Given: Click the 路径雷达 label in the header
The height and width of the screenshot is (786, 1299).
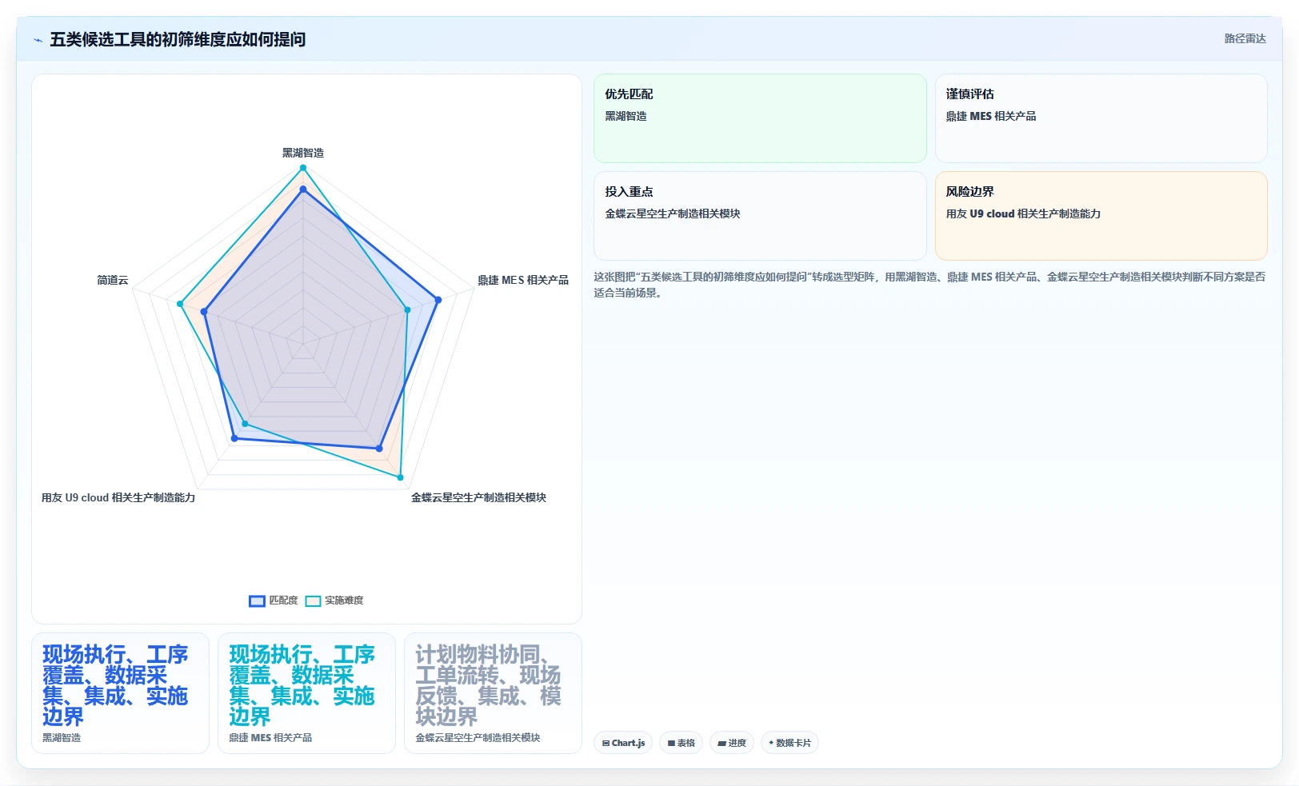Looking at the screenshot, I should tap(1245, 38).
